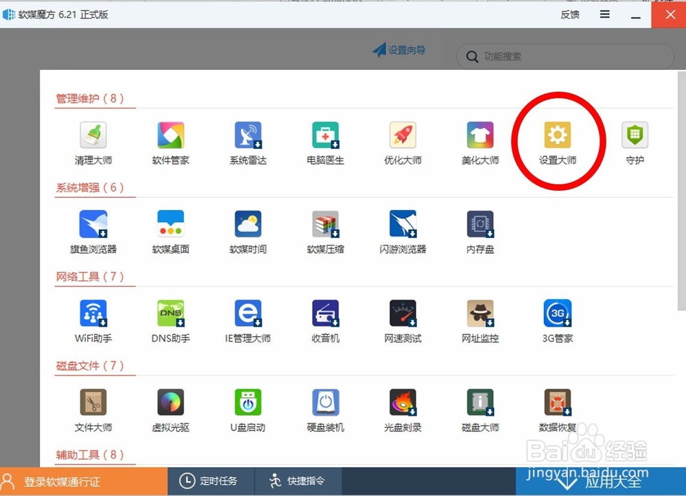Run 网速测试 speed test
This screenshot has width=686, height=496.
402,314
